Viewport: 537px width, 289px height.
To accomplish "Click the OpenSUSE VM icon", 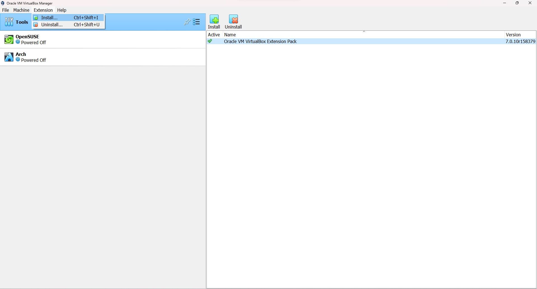I will pos(9,39).
